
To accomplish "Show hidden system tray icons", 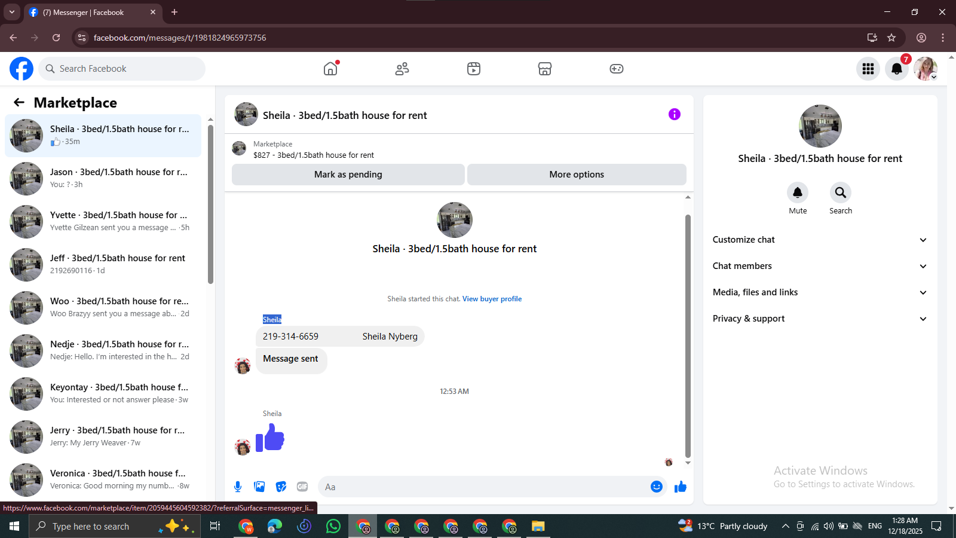I will click(785, 526).
